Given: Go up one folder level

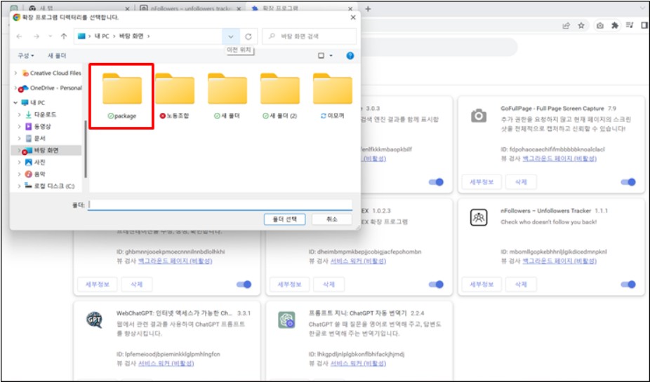Looking at the screenshot, I should pyautogui.click(x=63, y=36).
